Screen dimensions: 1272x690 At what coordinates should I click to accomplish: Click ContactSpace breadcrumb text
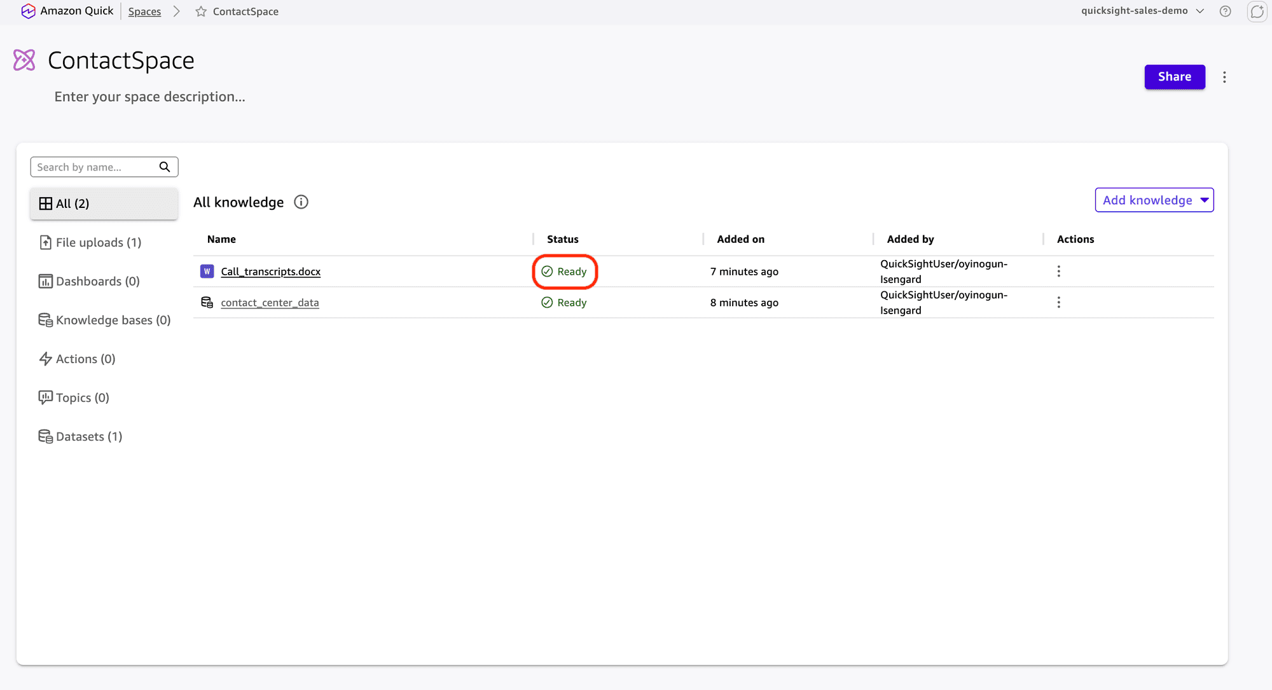click(x=245, y=11)
